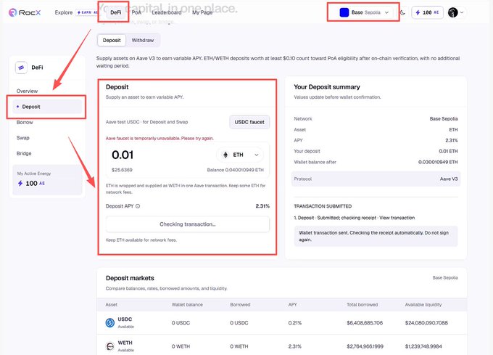The width and height of the screenshot is (493, 355).
Task: Click the Network Base Sepolia summary value
Action: point(444,118)
